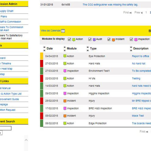
Task: Click the red status swatch for 27/03/2018 Hard Hats
Action: point(42,63)
